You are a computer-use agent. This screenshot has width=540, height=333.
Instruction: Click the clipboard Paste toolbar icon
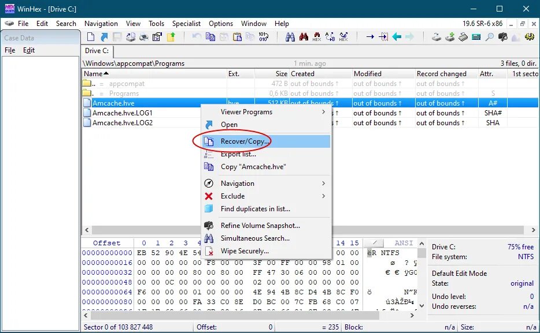pos(237,36)
